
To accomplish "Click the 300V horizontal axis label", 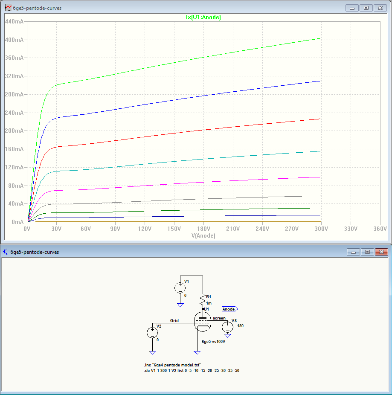I will 321,229.
